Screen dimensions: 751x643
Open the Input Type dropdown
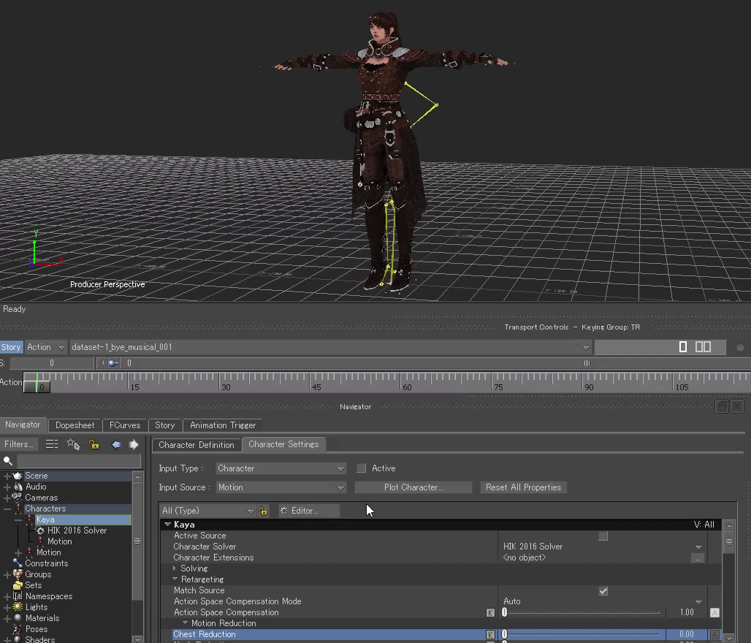click(281, 468)
